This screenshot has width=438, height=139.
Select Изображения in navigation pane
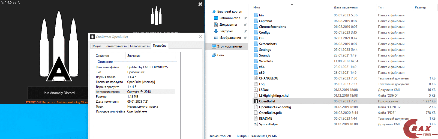click(x=230, y=38)
